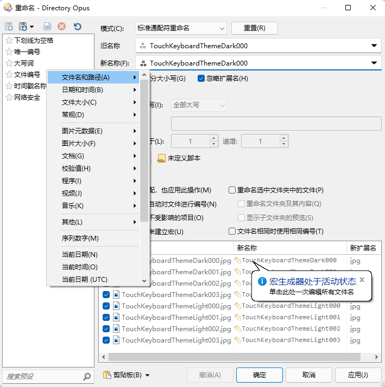Expand the 新名称 history dropdown arrow
This screenshot has height=387, width=385.
click(374, 63)
